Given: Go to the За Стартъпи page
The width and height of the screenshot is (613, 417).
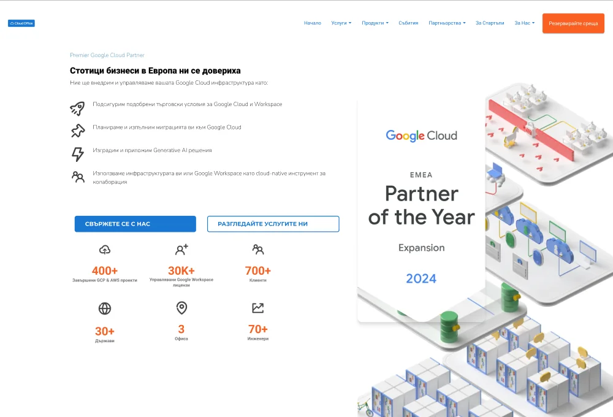Looking at the screenshot, I should pos(490,23).
